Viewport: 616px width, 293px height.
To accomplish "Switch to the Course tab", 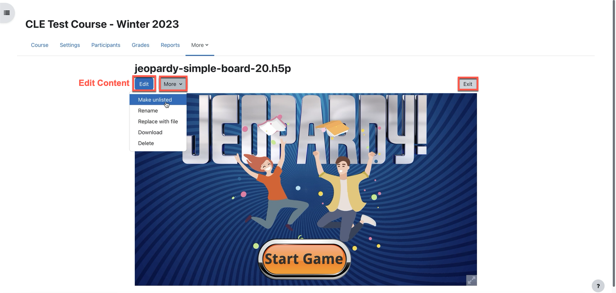I will 40,45.
